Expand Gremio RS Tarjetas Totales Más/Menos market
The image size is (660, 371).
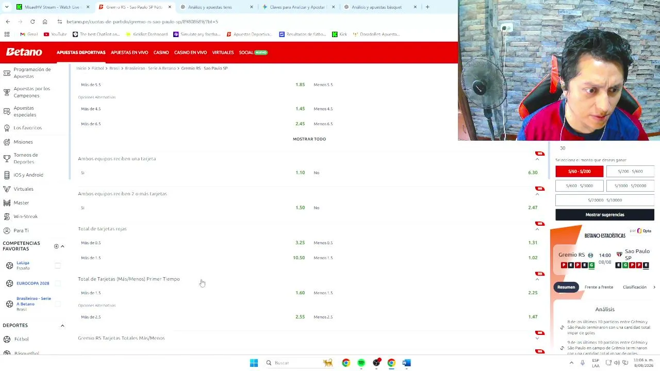pyautogui.click(x=537, y=339)
